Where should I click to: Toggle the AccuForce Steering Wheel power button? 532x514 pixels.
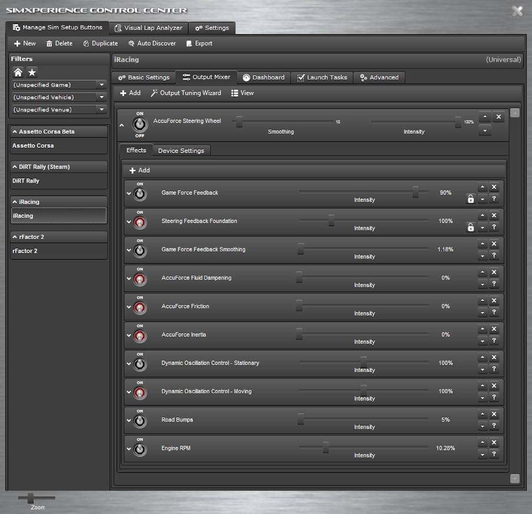(x=140, y=124)
